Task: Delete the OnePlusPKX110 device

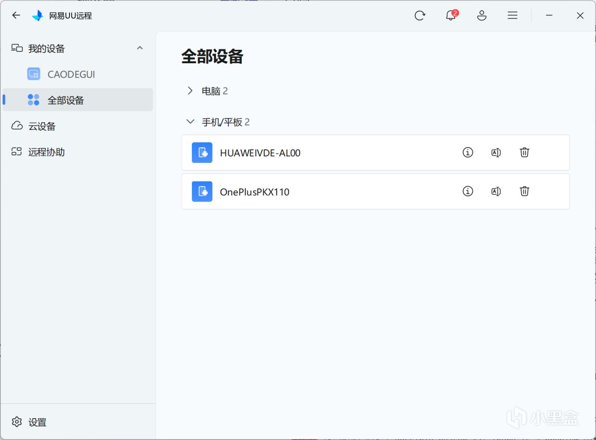Action: click(x=524, y=191)
